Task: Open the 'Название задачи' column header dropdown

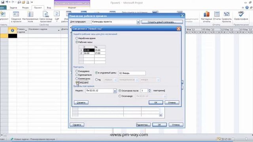Action: coord(59,30)
